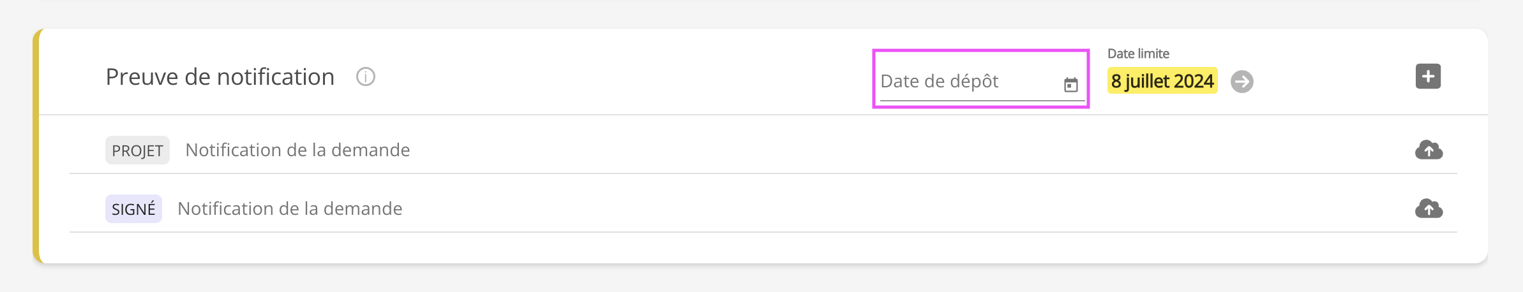Click the highlighted date 8 juillet 2024
This screenshot has width=1523, height=292.
click(1162, 81)
